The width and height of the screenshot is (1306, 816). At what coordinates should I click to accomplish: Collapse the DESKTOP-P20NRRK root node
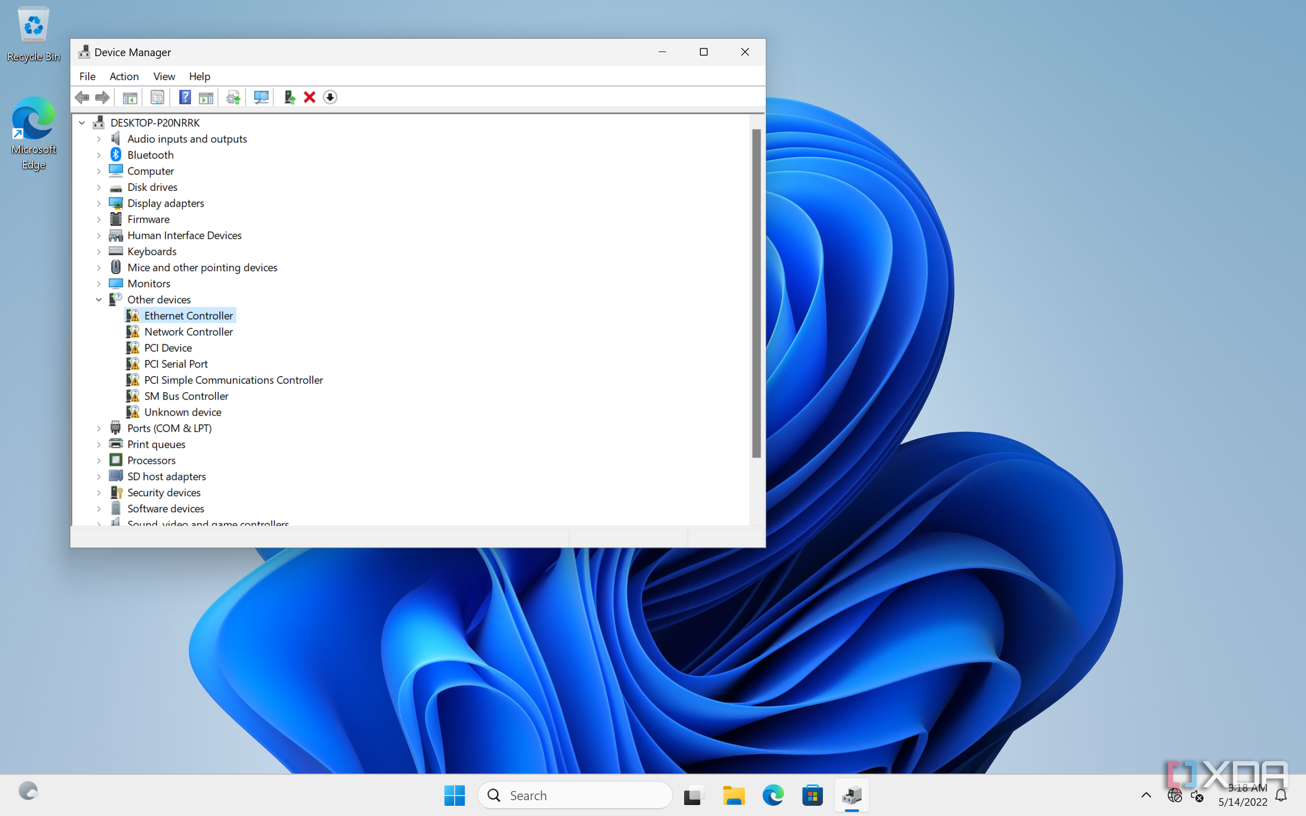coord(82,123)
